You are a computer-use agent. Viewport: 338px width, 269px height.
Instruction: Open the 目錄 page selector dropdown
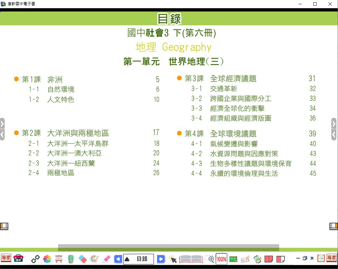[x=138, y=259]
